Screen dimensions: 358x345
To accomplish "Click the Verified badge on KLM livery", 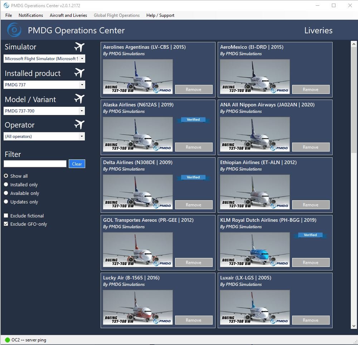I will [x=310, y=235].
